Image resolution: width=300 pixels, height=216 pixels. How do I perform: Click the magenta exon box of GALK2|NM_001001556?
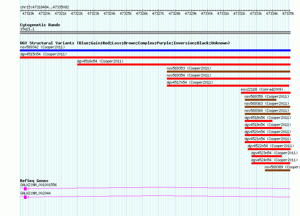[25, 189]
